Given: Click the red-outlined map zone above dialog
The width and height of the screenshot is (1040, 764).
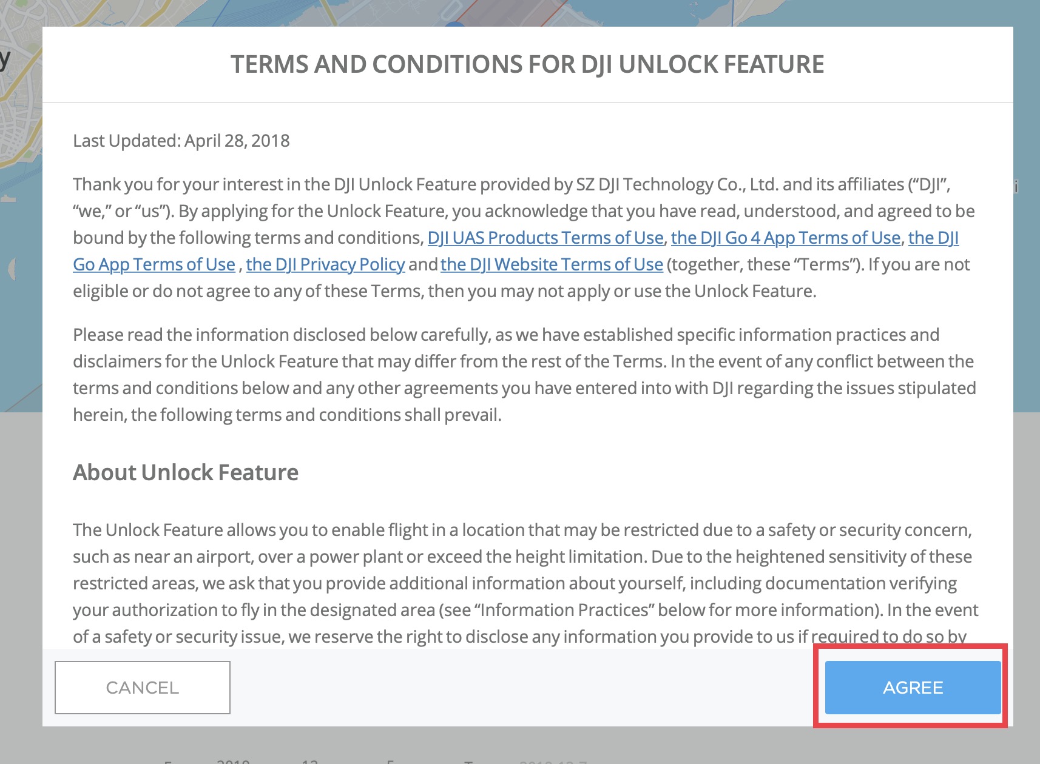Looking at the screenshot, I should coord(516,13).
